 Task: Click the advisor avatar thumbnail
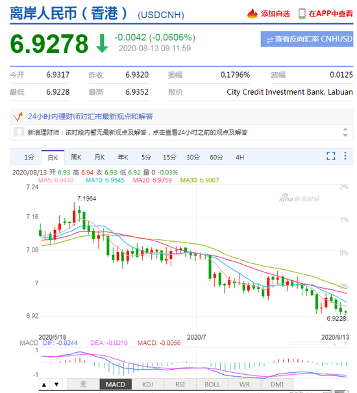(x=19, y=132)
